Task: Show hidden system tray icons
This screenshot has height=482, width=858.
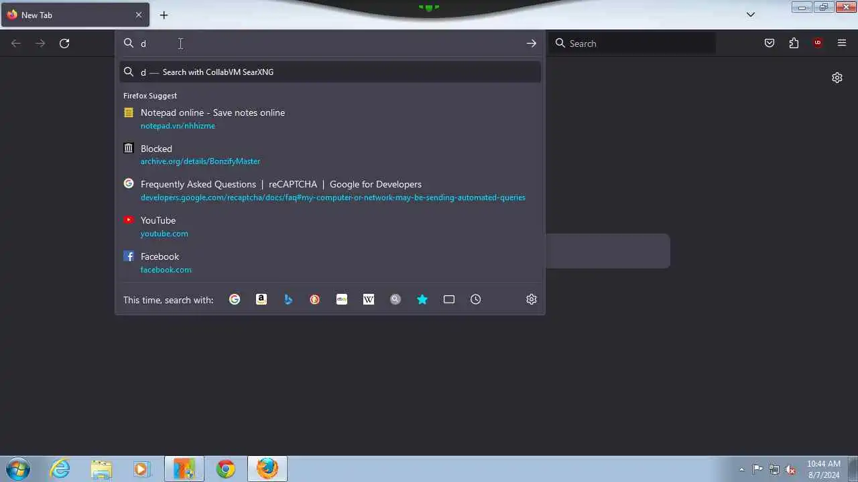Action: tap(741, 469)
